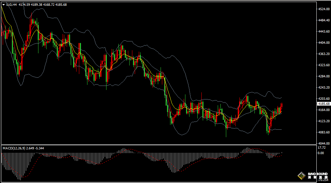
Task: Select the 4203.60 price axis label
Action: pyautogui.click(x=324, y=98)
